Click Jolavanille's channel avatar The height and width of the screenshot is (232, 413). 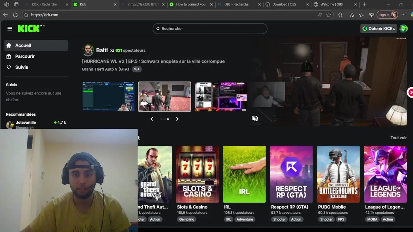click(10, 125)
